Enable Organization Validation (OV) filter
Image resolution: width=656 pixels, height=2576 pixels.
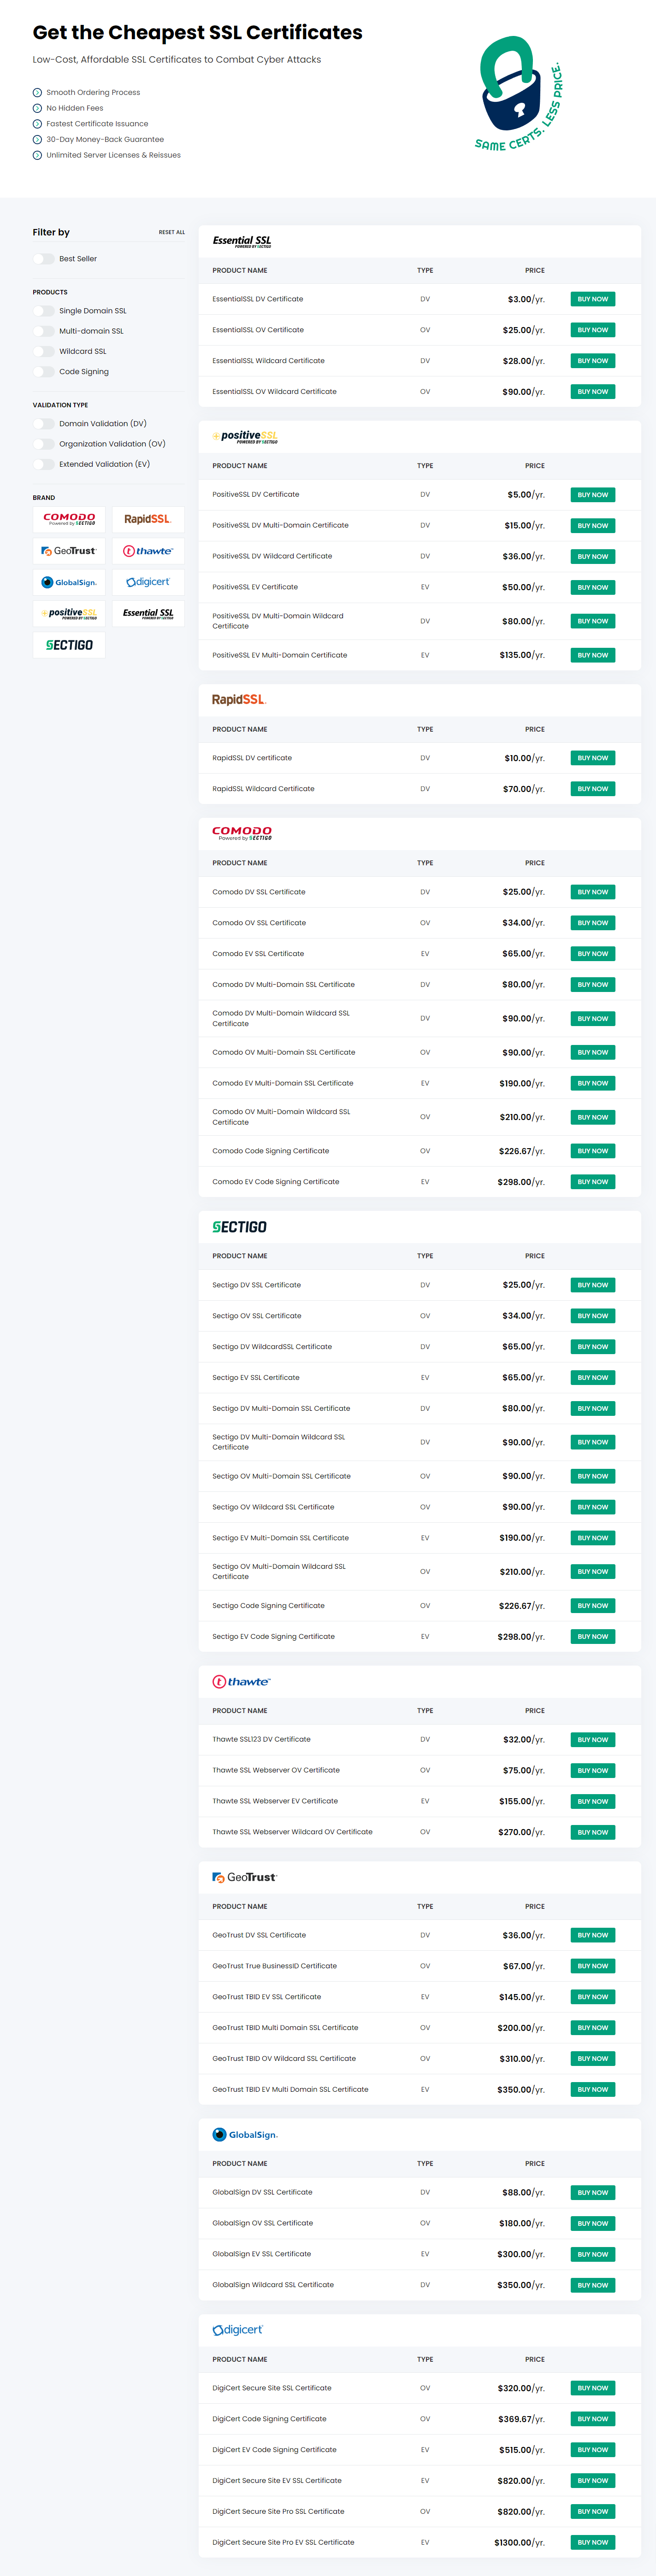point(44,444)
